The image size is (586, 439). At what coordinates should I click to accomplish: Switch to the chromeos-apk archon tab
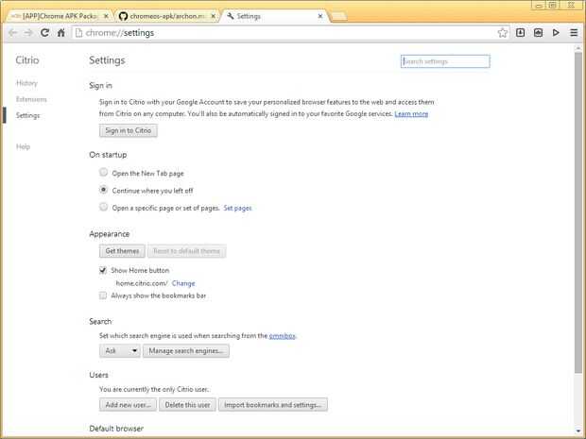click(x=166, y=16)
